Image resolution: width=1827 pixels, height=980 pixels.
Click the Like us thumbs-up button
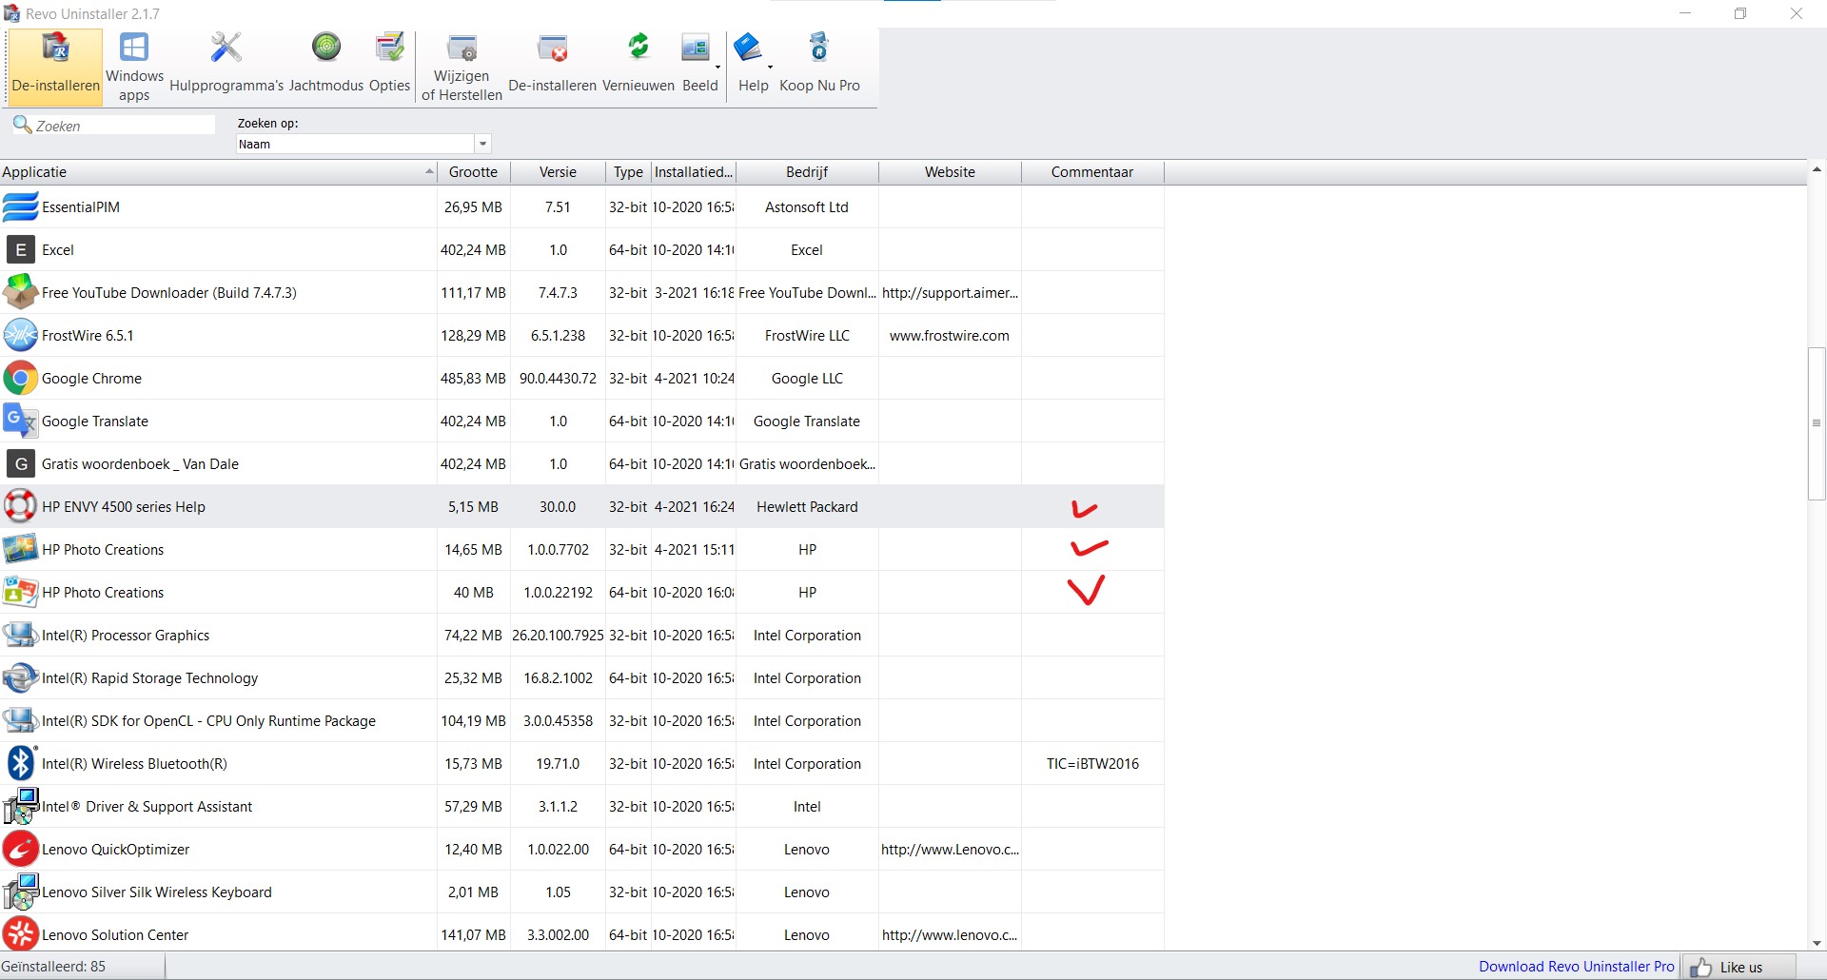(x=1739, y=967)
